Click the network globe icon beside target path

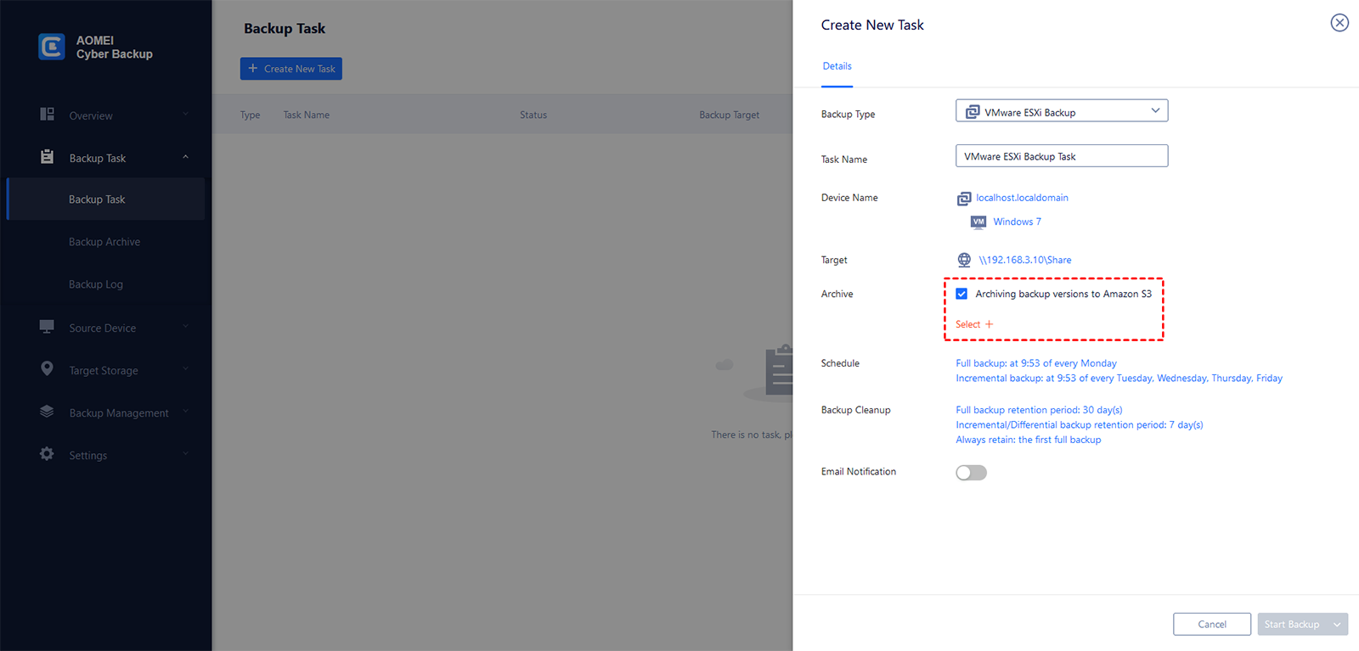(x=964, y=260)
